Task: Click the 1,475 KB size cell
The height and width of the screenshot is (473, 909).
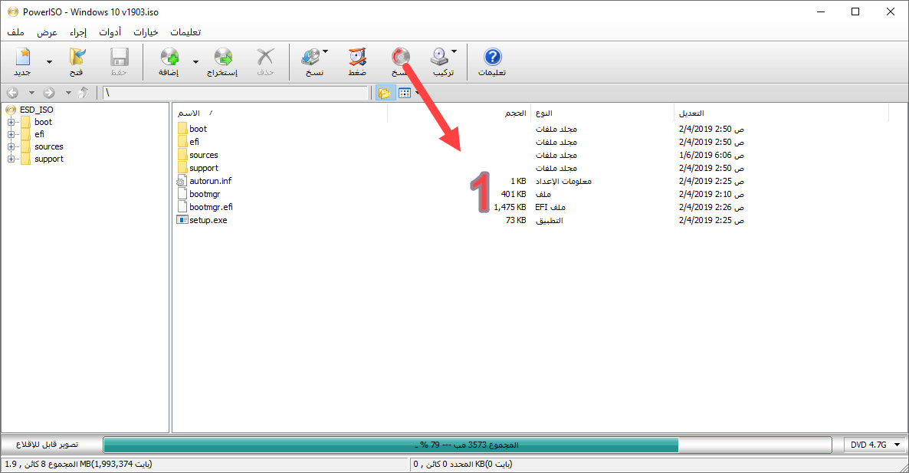Action: tap(510, 207)
